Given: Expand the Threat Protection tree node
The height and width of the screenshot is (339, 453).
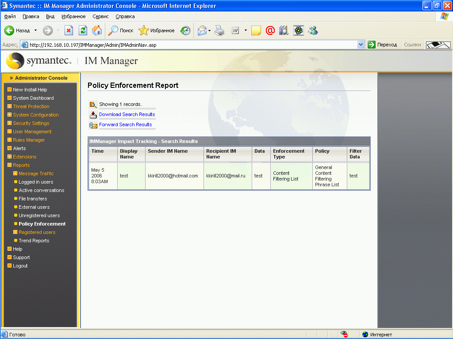Looking at the screenshot, I should pyautogui.click(x=10, y=106).
